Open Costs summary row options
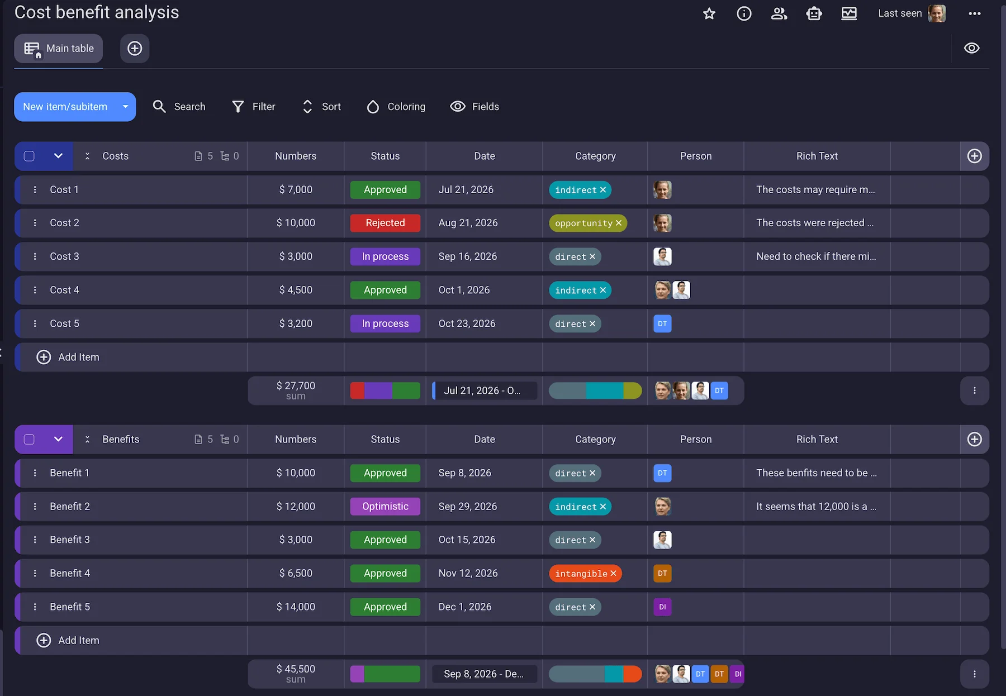Screen dimensions: 1006x696 [975, 391]
